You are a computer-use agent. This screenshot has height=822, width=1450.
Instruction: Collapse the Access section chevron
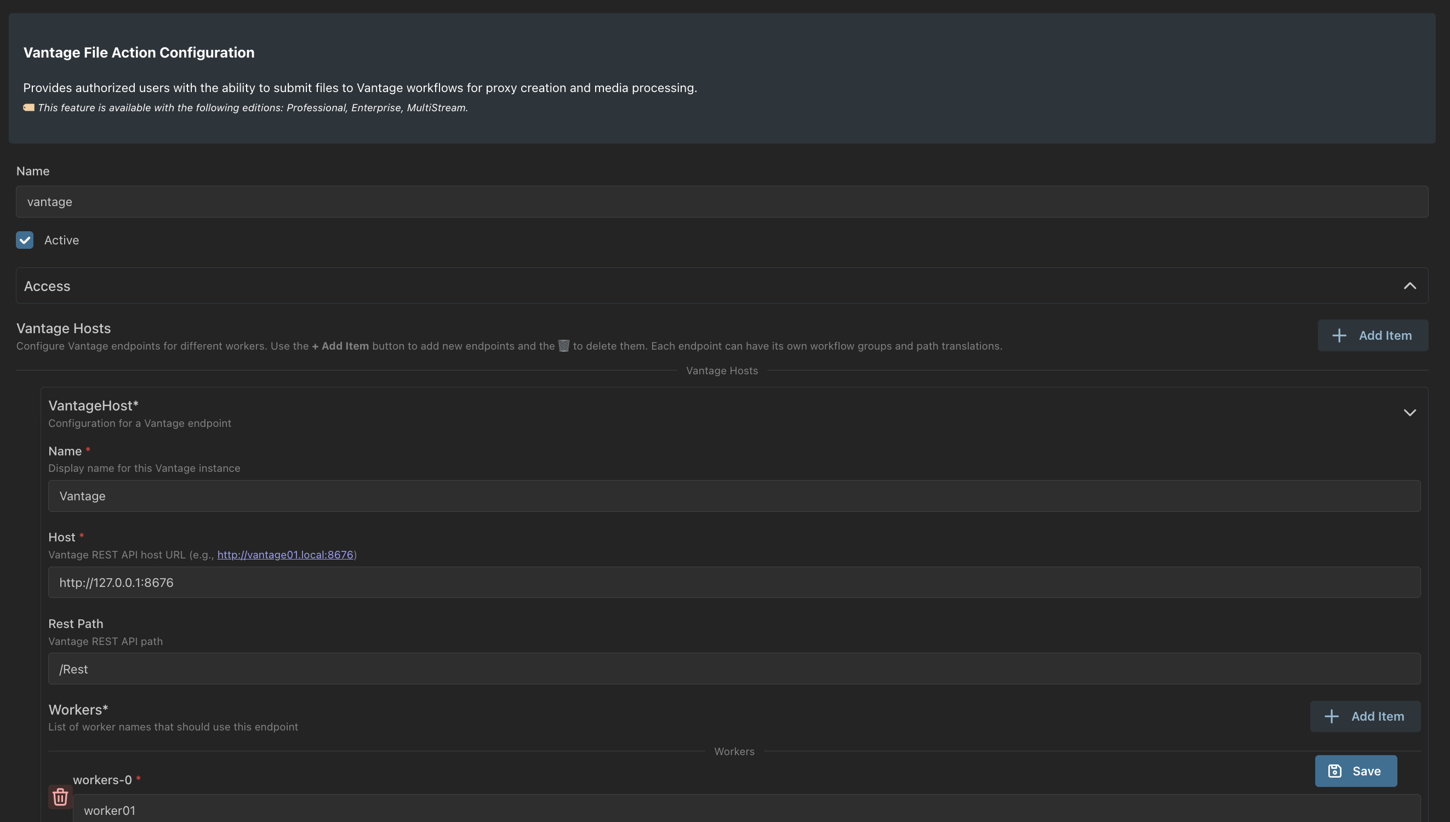(1409, 286)
